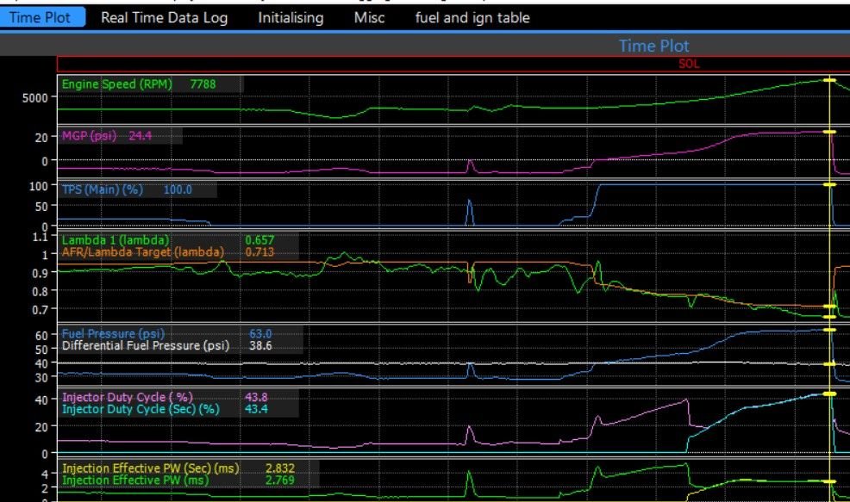Click the Engine Speed value 7788

click(x=203, y=84)
